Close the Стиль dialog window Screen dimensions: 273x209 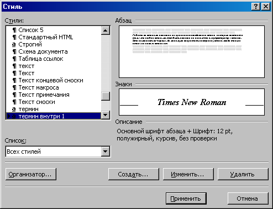266,7
